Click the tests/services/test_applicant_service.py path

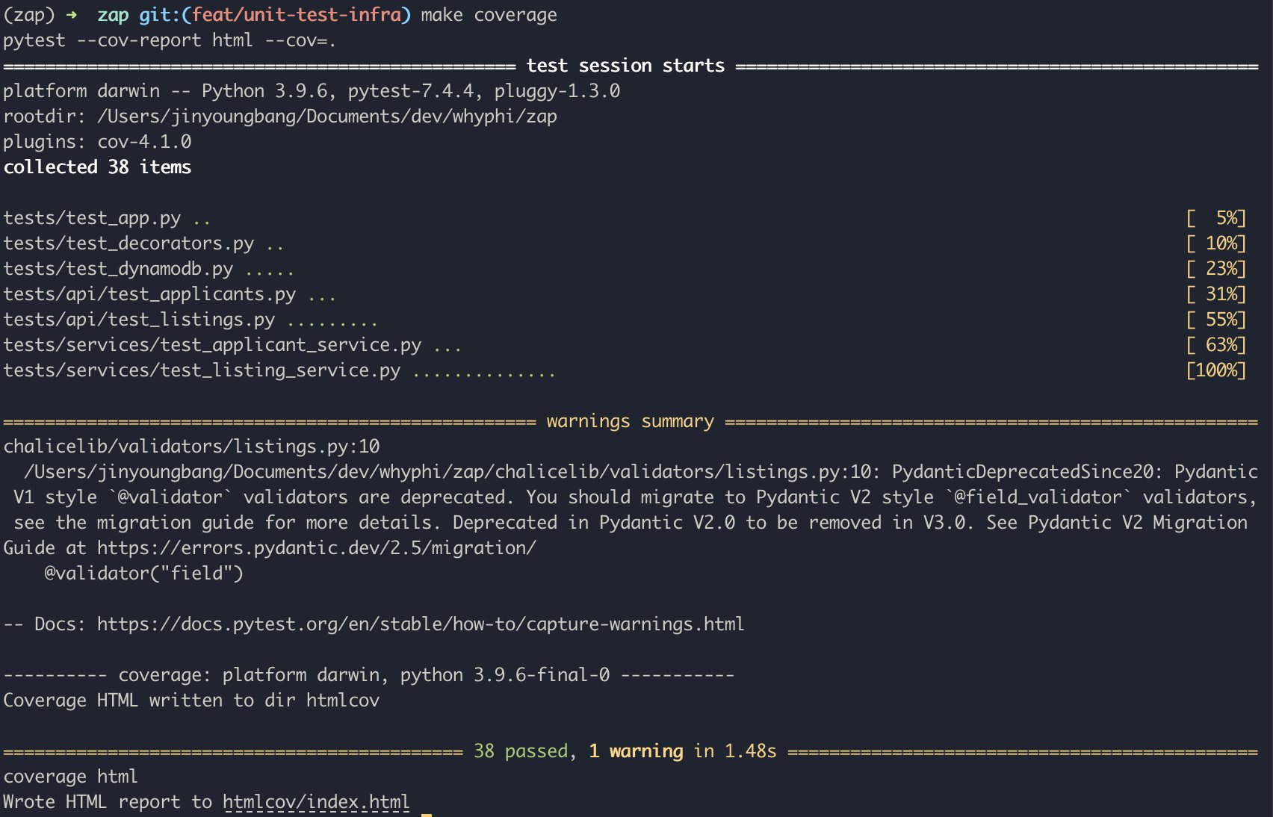point(212,345)
